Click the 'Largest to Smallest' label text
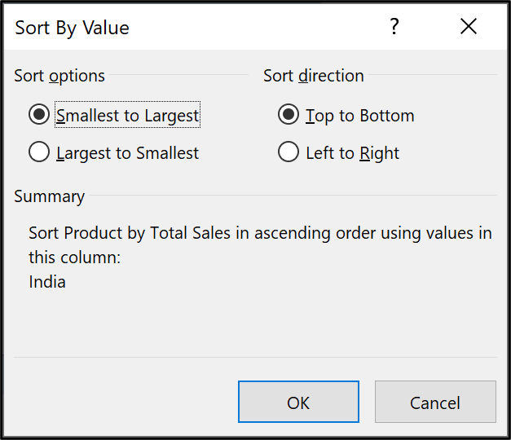This screenshot has height=440, width=511. (x=127, y=153)
